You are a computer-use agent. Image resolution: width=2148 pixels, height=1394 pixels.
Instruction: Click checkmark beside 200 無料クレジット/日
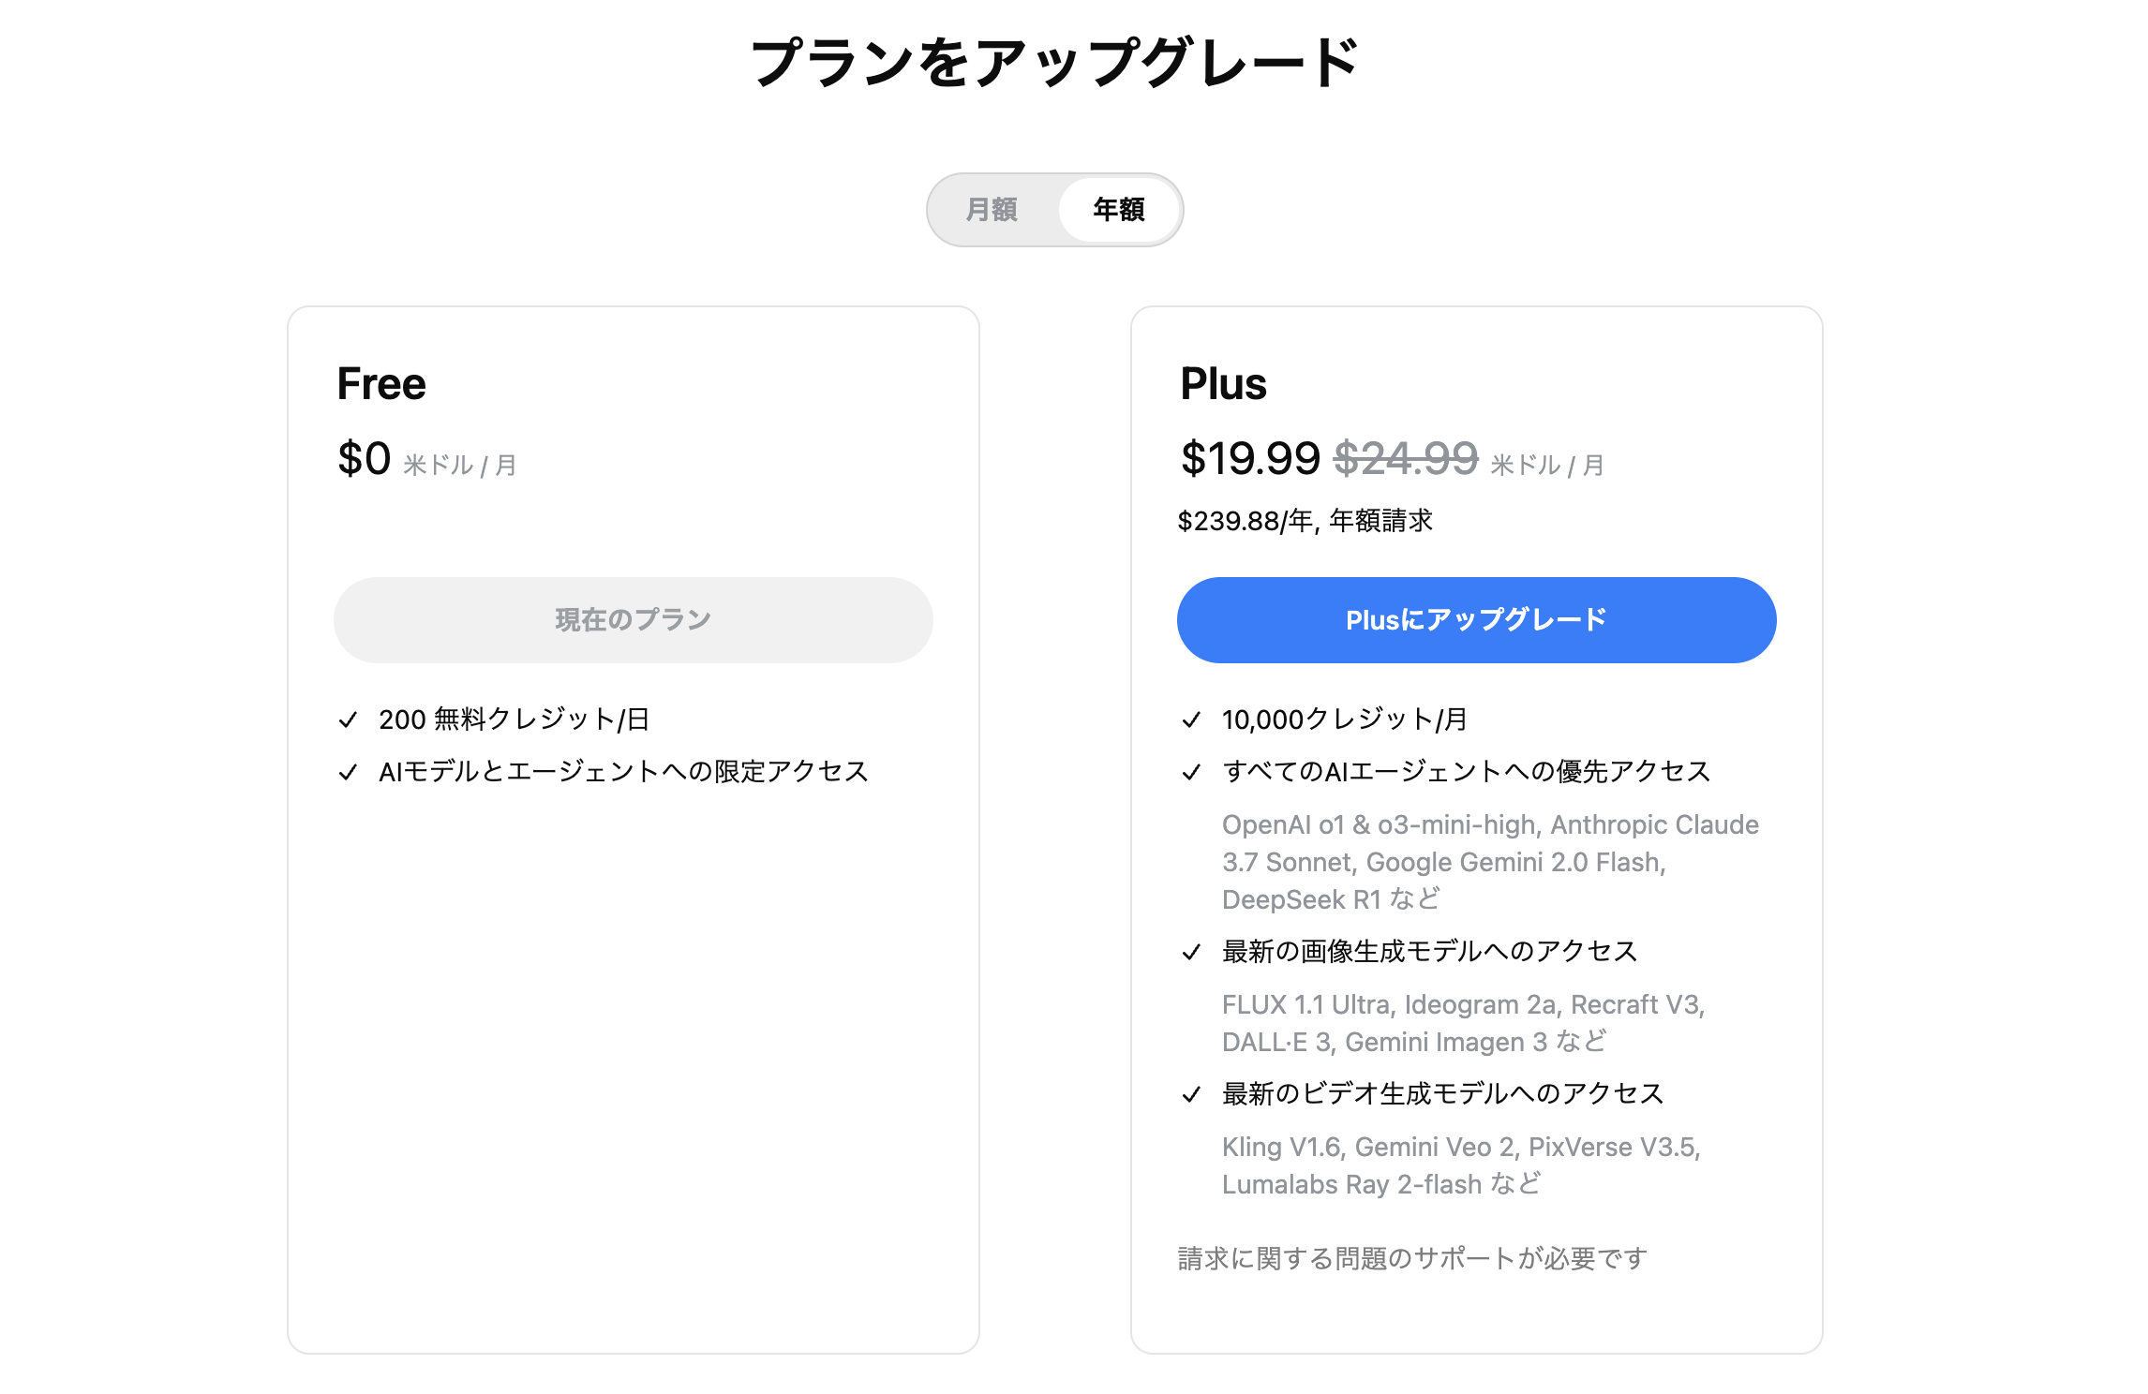(x=349, y=720)
